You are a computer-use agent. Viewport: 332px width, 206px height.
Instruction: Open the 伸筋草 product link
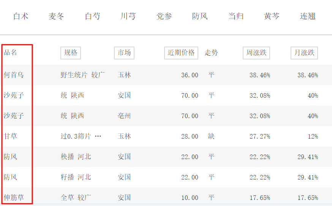tap(14, 198)
